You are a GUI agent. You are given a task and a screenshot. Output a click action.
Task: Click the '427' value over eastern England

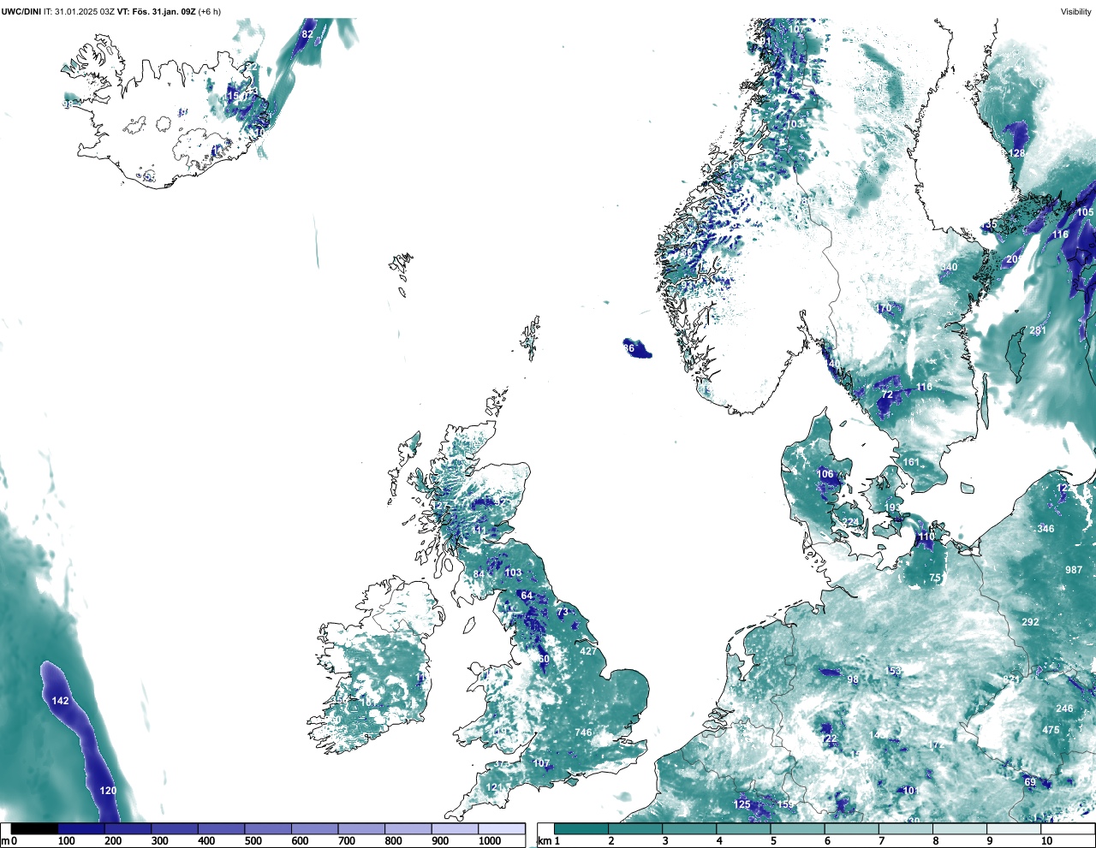588,651
